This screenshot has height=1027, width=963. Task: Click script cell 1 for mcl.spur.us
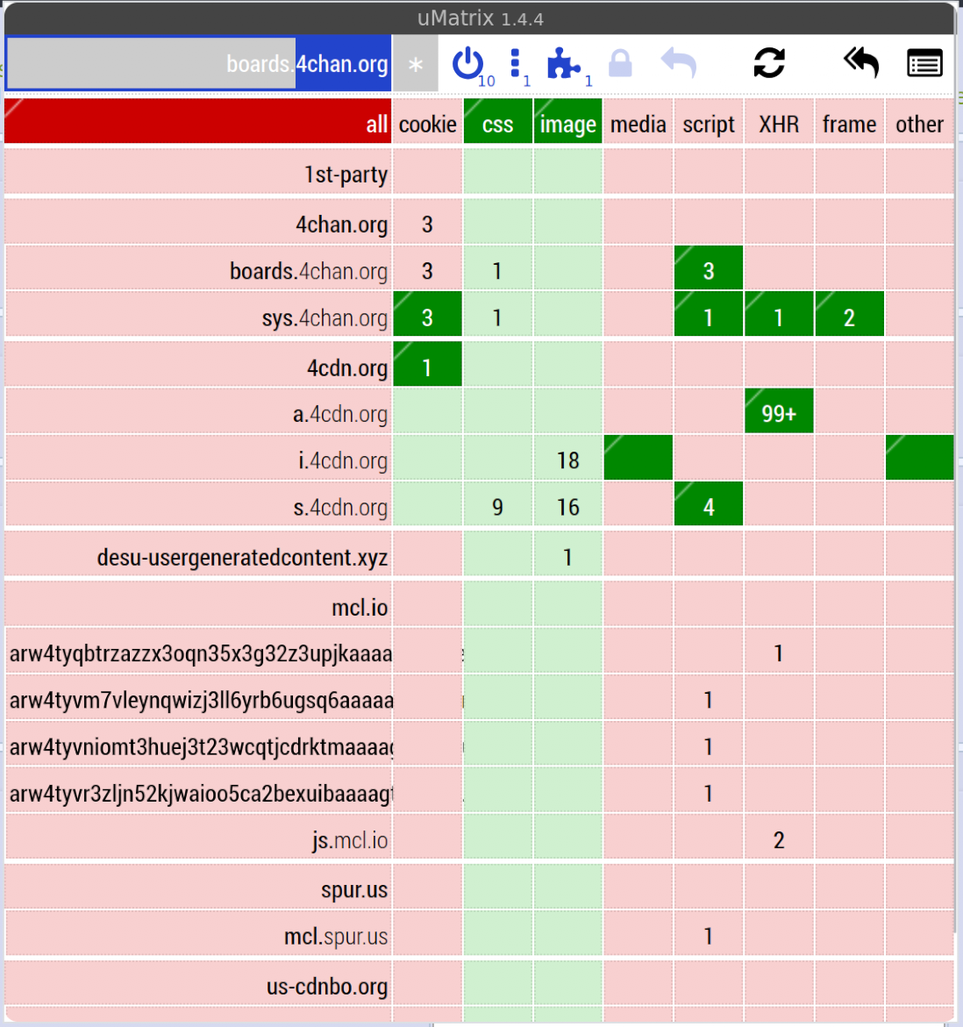click(709, 933)
